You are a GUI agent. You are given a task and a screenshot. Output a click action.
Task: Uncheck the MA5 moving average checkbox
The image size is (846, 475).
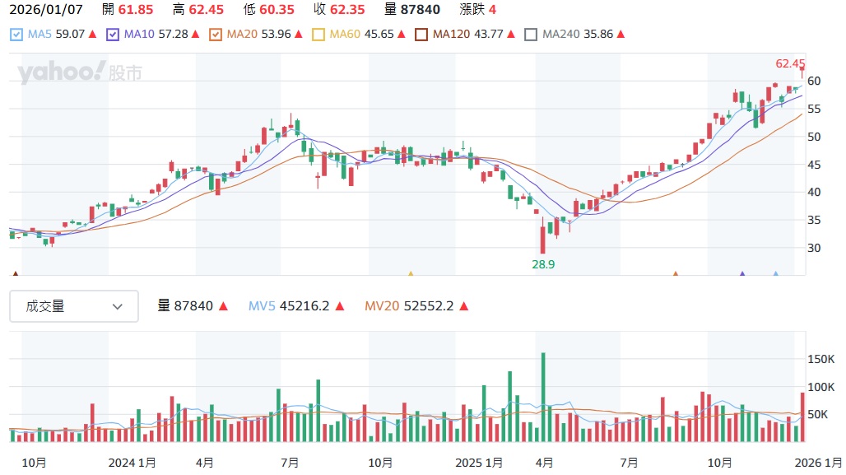pyautogui.click(x=16, y=35)
